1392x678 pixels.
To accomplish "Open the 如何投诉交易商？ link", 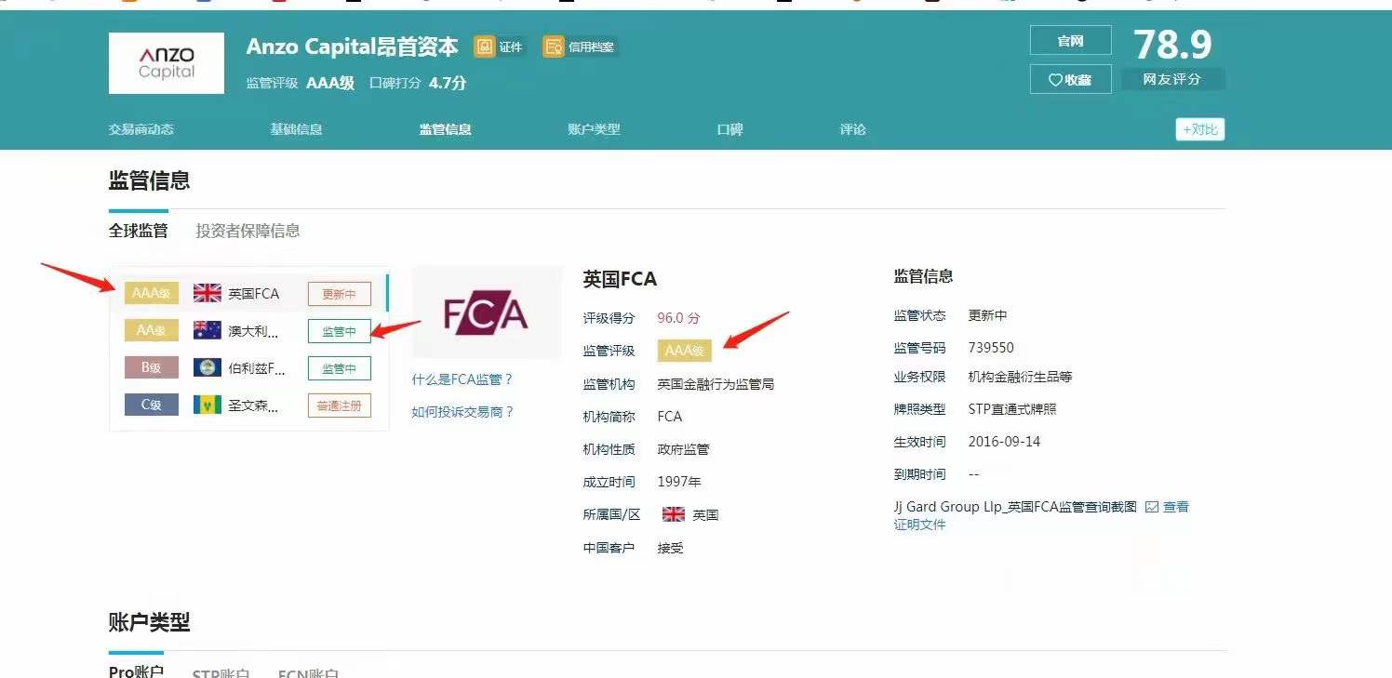I will [x=462, y=412].
